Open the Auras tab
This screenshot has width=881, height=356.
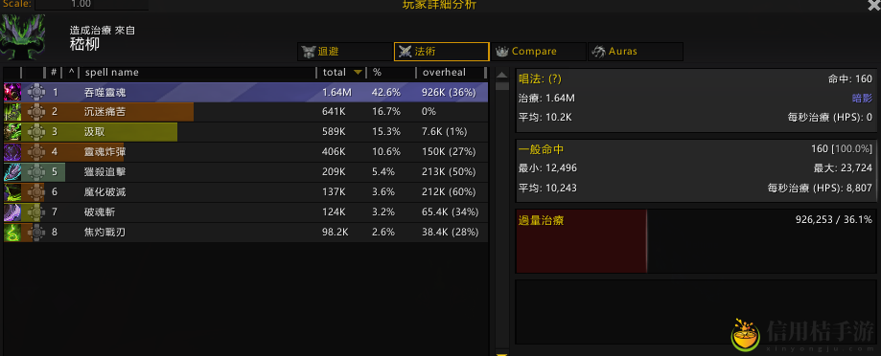tap(636, 52)
